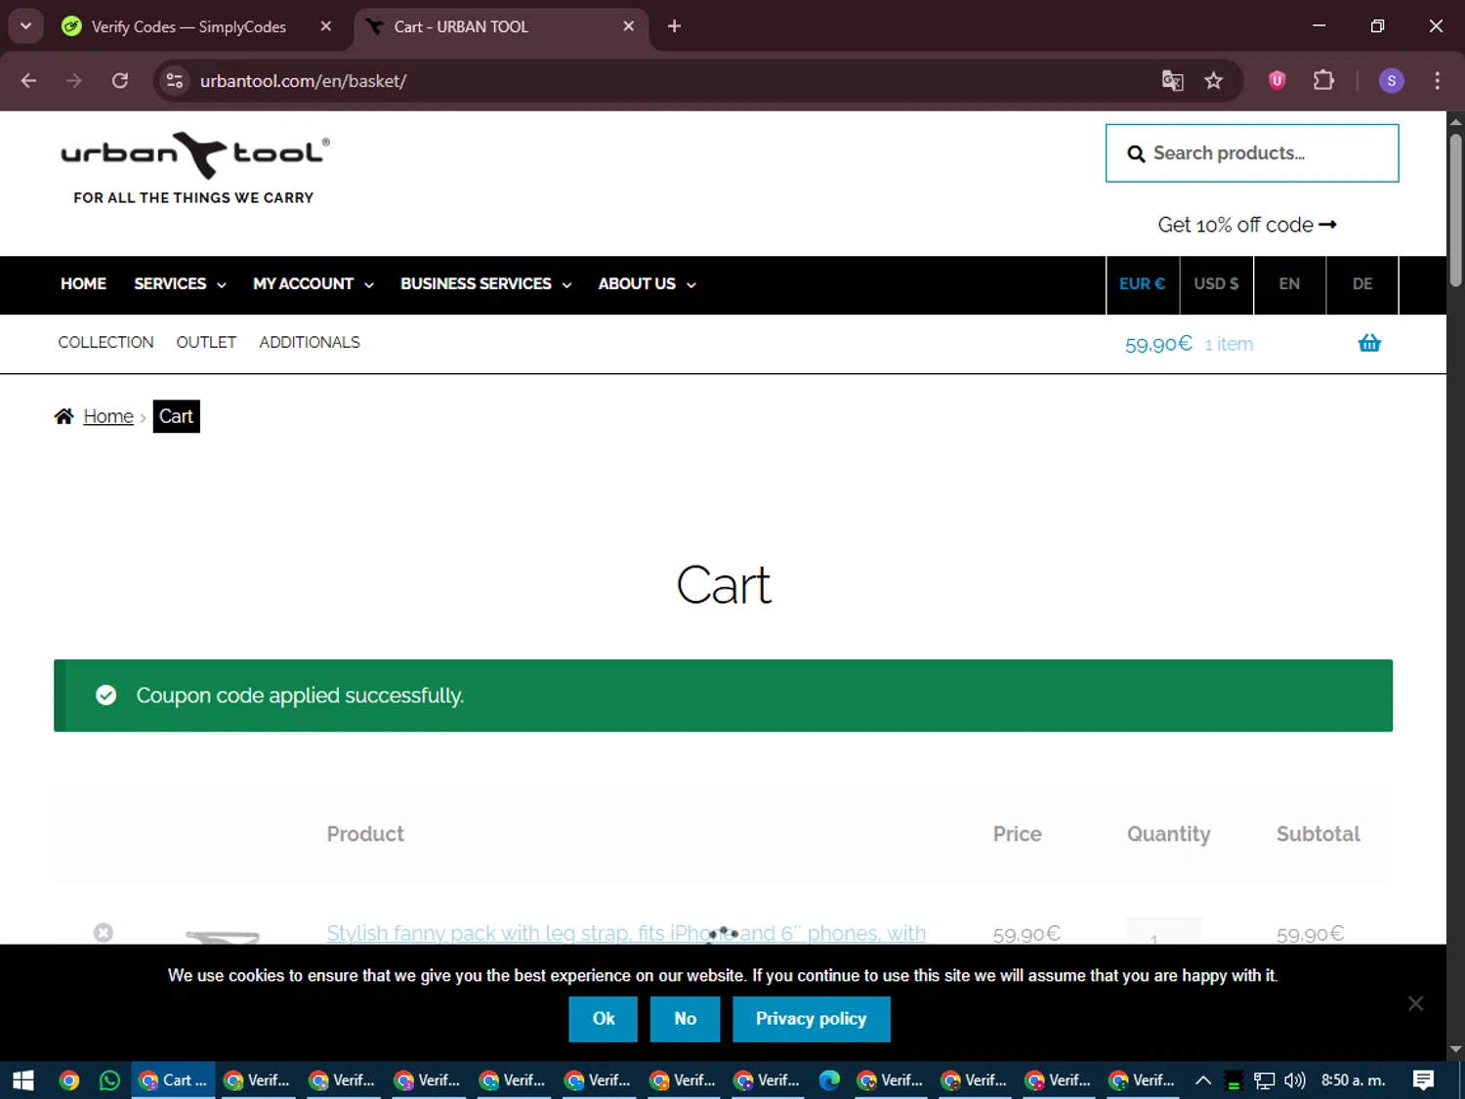1465x1099 pixels.
Task: Open the OUTLET category
Action: pos(206,343)
